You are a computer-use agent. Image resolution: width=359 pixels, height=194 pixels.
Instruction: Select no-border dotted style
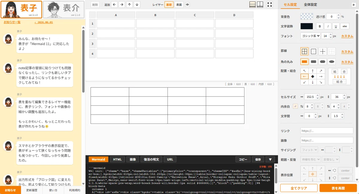(x=331, y=51)
